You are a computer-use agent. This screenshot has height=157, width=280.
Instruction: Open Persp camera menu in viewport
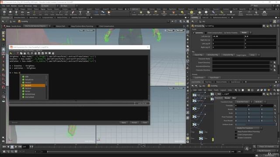(171, 31)
